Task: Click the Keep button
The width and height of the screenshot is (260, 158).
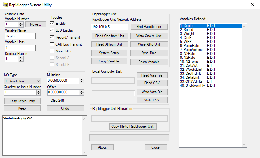Action: tap(22, 108)
